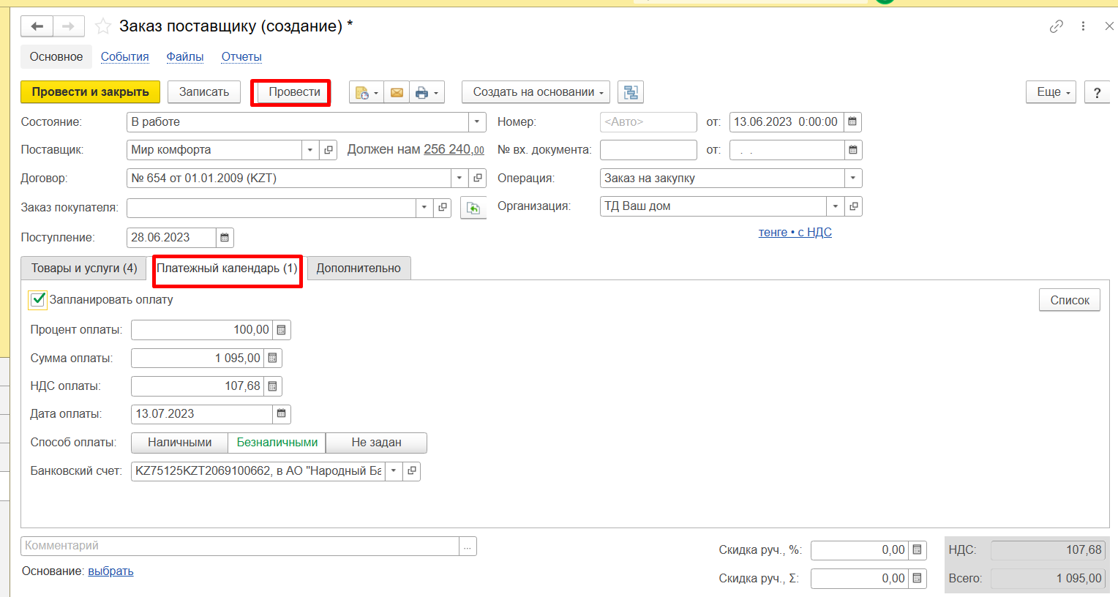The width and height of the screenshot is (1118, 597).
Task: Open calendar picker for document date
Action: [x=852, y=122]
